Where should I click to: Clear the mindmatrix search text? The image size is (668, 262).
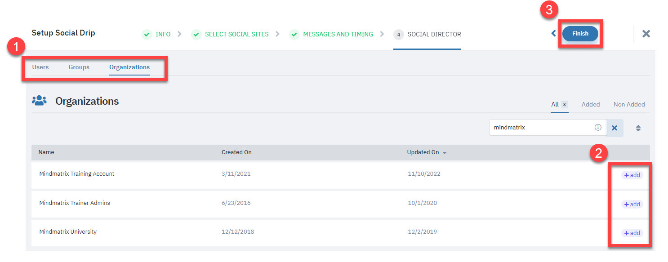[615, 128]
